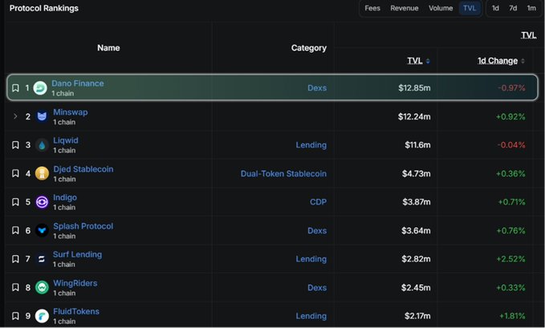Open Lending category in Liqwid row
The image size is (545, 328).
point(311,145)
